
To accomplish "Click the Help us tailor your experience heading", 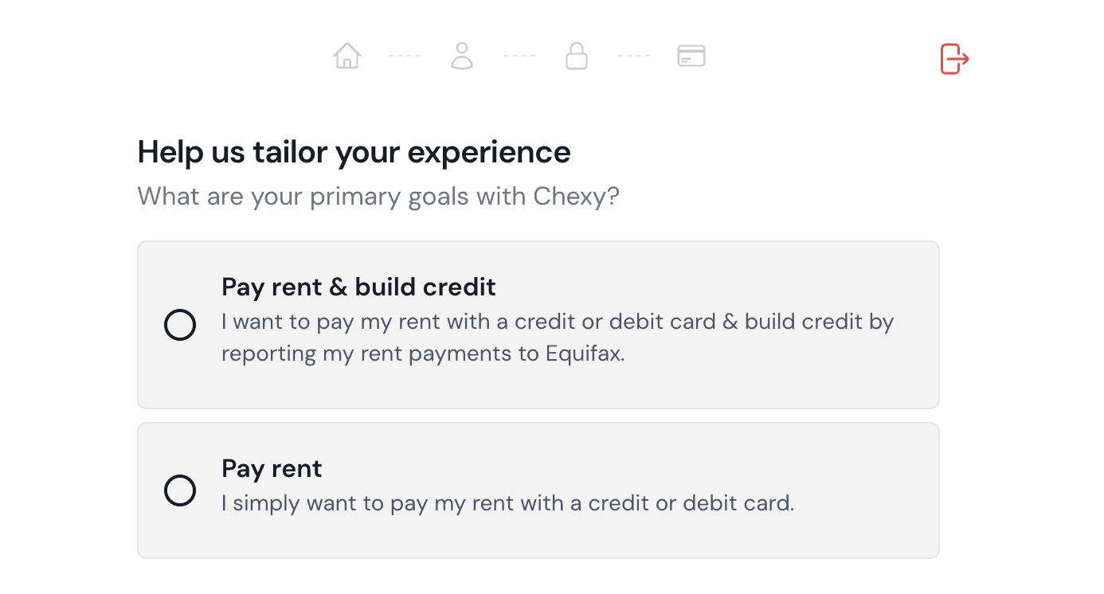I will point(354,152).
